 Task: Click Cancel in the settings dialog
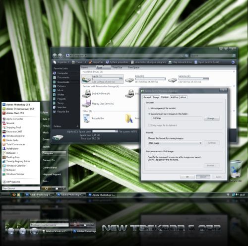203,177
